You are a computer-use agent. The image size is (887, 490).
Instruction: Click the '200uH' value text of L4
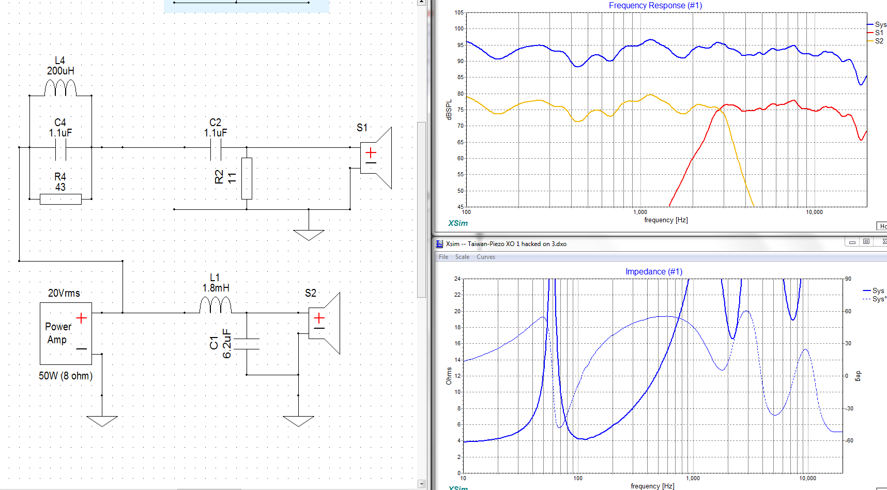click(x=60, y=71)
